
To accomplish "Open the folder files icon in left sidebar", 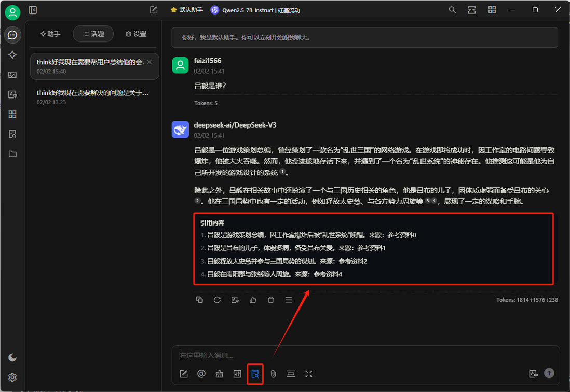I will pyautogui.click(x=12, y=154).
